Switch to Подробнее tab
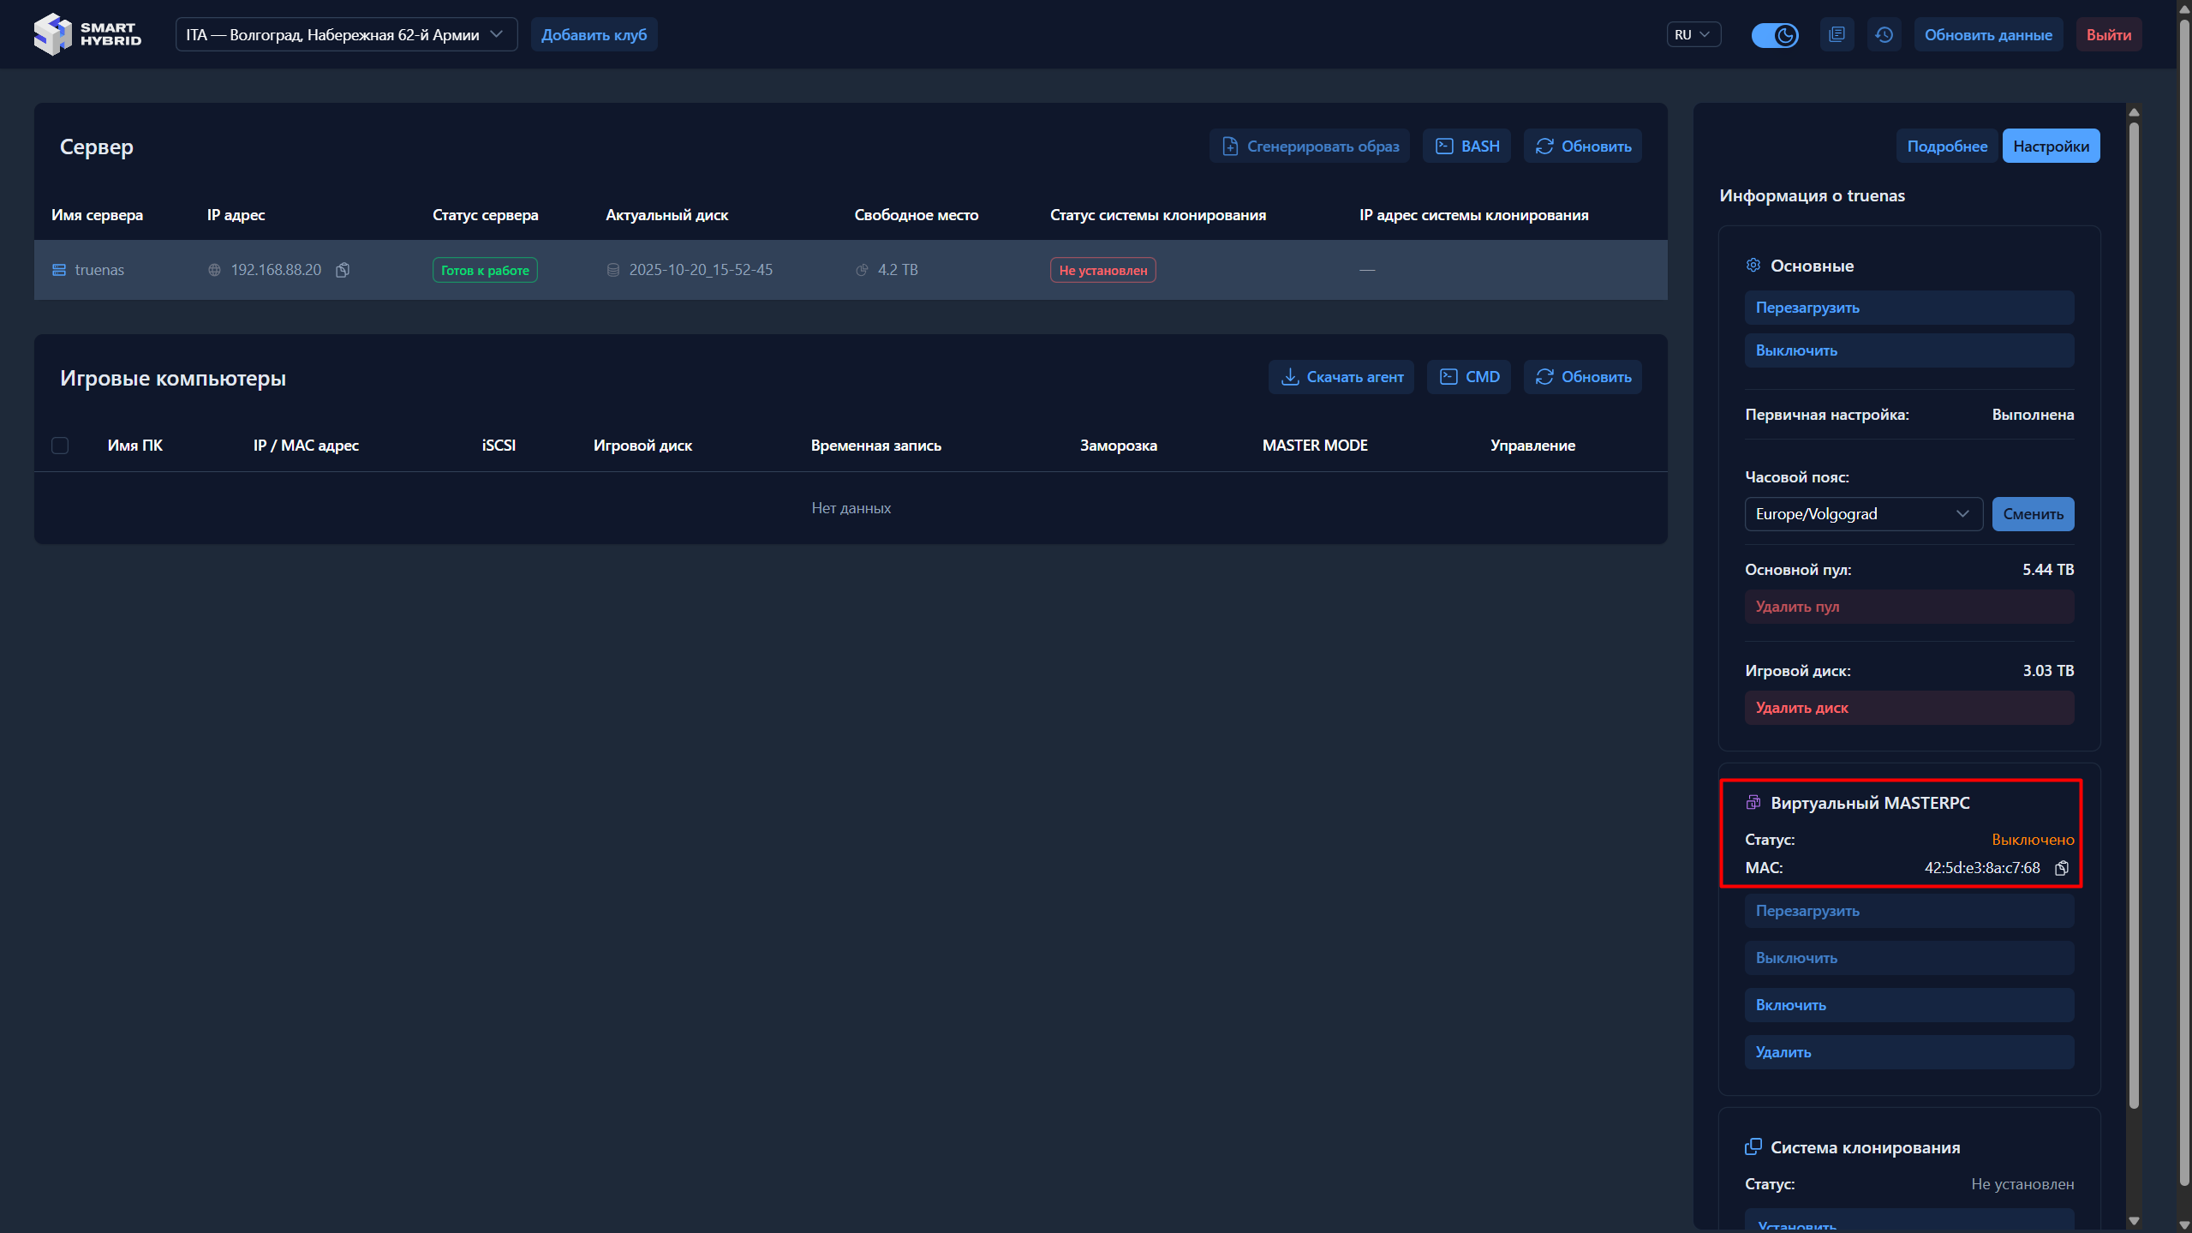Viewport: 2192px width, 1233px height. point(1946,147)
